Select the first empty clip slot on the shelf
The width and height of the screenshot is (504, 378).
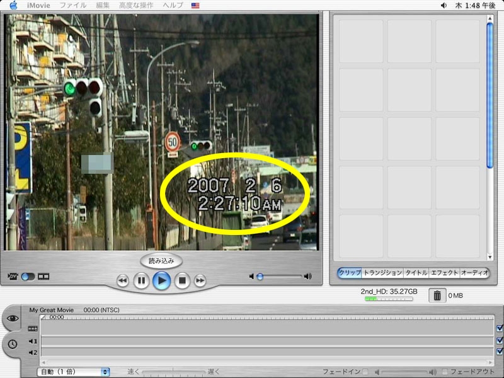[361, 41]
